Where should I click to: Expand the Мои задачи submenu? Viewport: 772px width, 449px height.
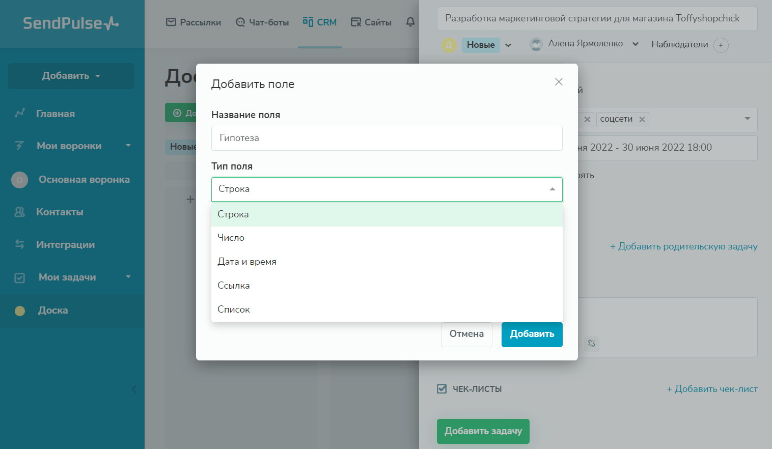128,277
